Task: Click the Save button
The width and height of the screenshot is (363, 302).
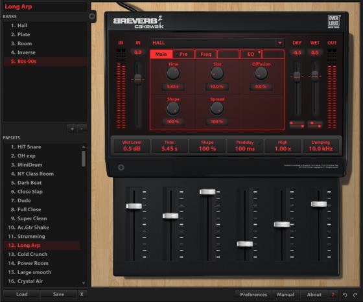Action: tap(58, 294)
